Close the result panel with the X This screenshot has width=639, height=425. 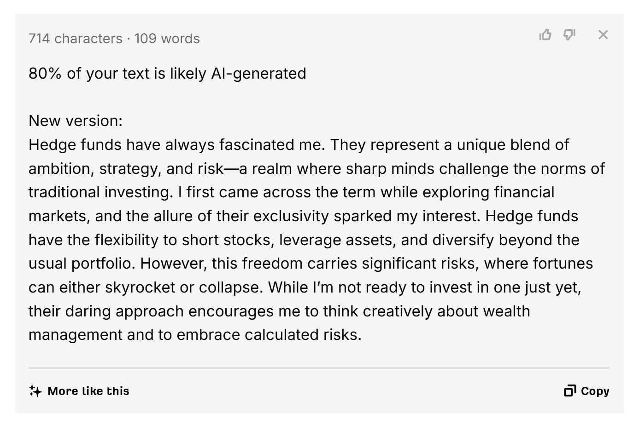(x=603, y=34)
